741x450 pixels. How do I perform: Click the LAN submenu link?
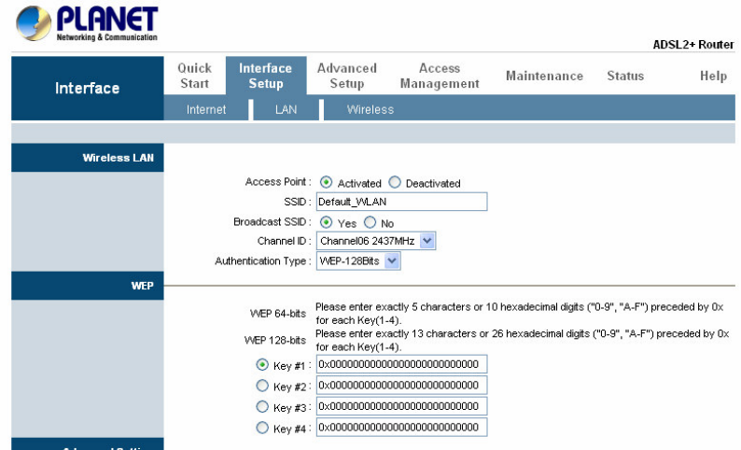point(286,109)
